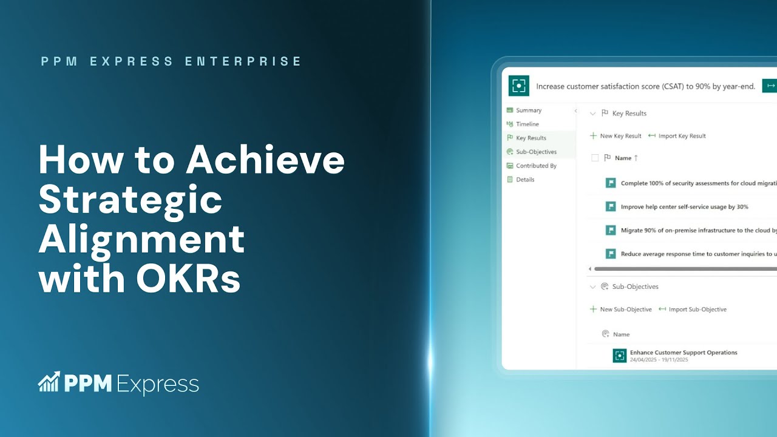Click the Import Sub-Objective button
The width and height of the screenshot is (777, 437).
point(693,310)
